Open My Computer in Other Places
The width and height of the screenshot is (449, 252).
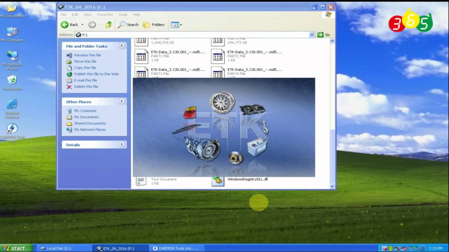coord(85,111)
